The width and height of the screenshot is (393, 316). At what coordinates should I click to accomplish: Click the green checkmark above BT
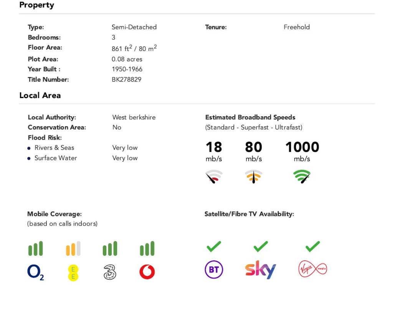[x=214, y=246]
